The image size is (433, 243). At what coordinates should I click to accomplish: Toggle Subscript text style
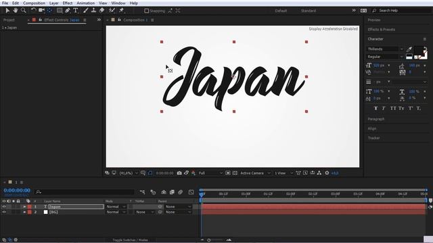(419, 109)
